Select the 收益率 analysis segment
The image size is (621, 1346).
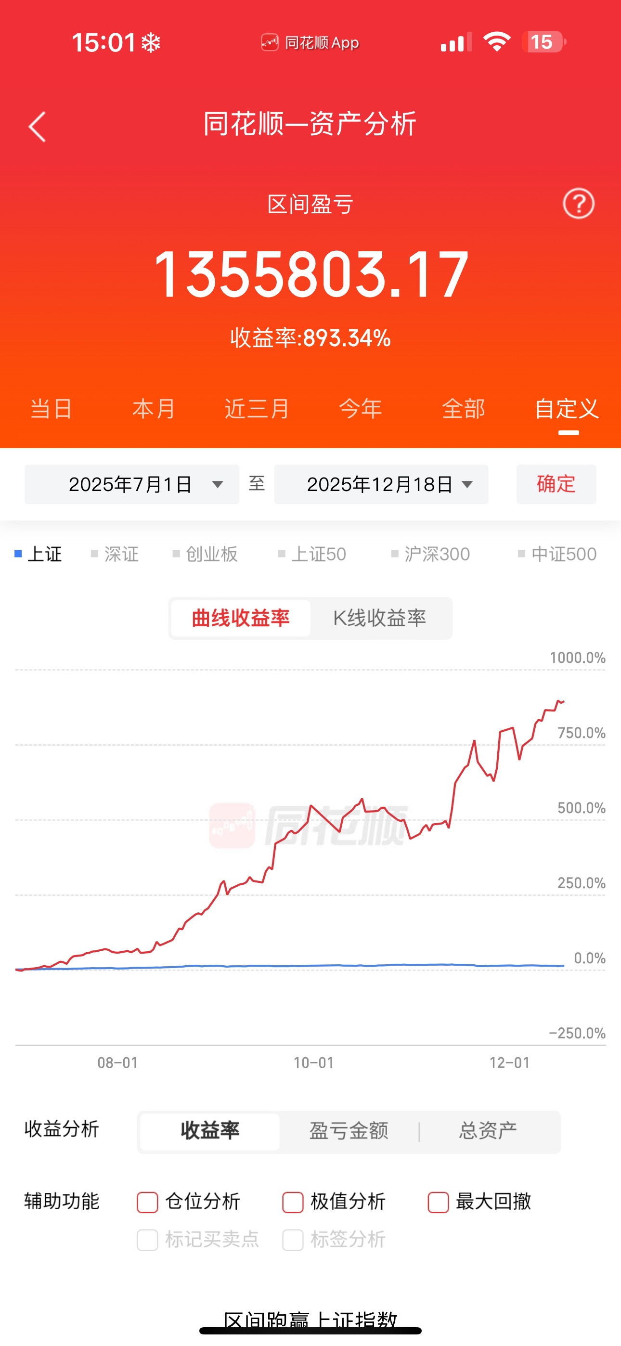click(x=210, y=1131)
